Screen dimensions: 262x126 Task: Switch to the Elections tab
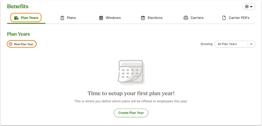click(x=152, y=18)
